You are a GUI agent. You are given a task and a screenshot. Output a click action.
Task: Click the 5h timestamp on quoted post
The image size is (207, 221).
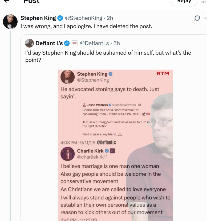tap(116, 43)
